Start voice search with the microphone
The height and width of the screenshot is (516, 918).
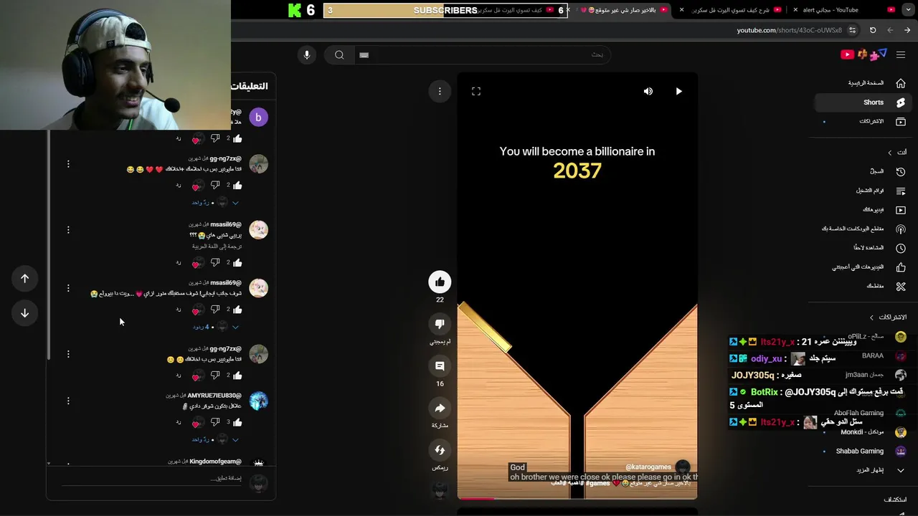tap(307, 54)
